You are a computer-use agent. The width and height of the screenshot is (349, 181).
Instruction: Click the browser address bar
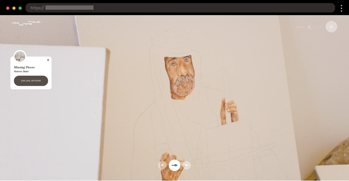180,8
